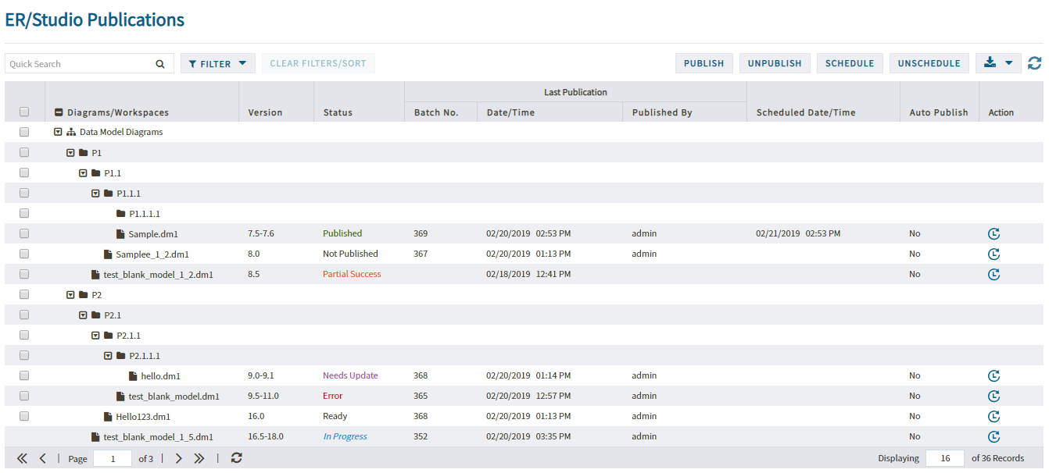This screenshot has width=1049, height=473.
Task: Check the select-all checkbox in the table header
Action: (24, 112)
